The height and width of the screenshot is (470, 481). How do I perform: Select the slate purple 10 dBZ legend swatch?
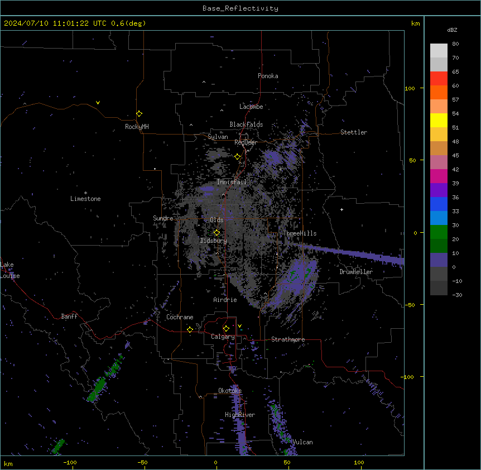point(439,260)
